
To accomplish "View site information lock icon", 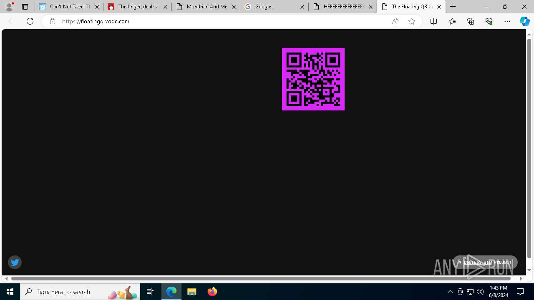I will pyautogui.click(x=52, y=21).
